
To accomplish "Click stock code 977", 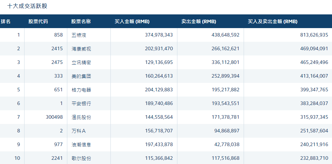I will (x=59, y=144).
